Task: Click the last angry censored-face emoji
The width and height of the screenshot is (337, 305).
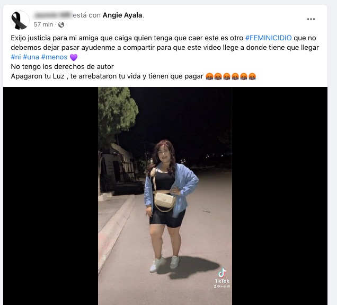Action: pyautogui.click(x=252, y=76)
